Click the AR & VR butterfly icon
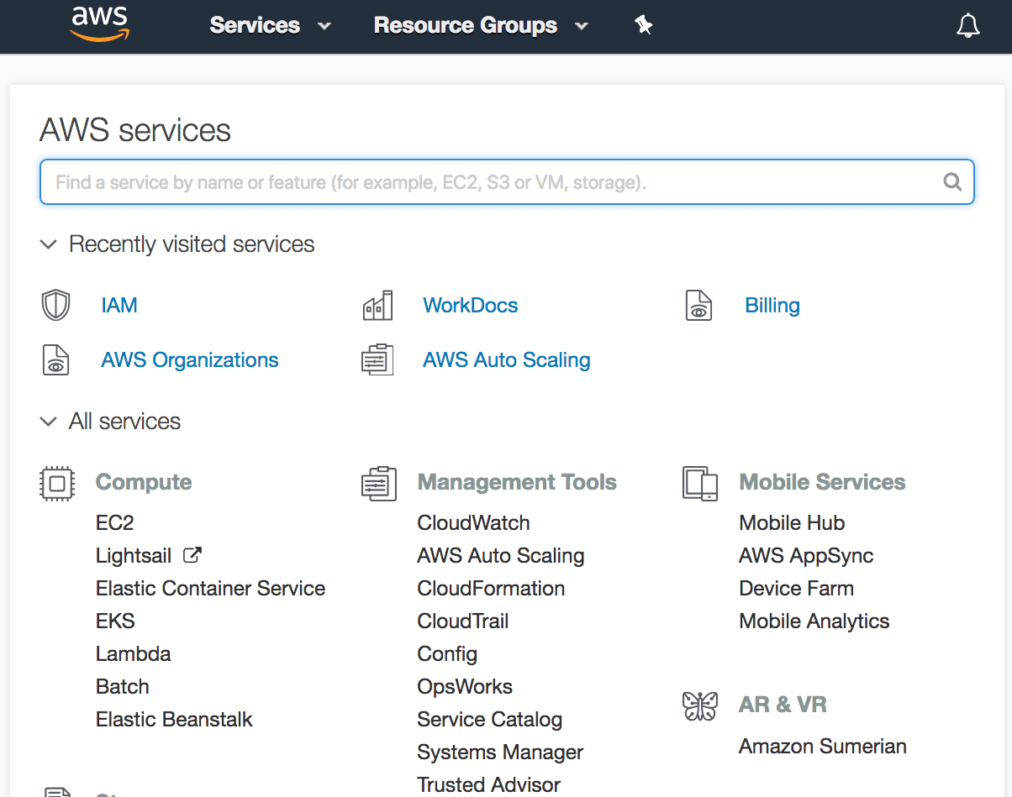The image size is (1012, 797). (700, 705)
